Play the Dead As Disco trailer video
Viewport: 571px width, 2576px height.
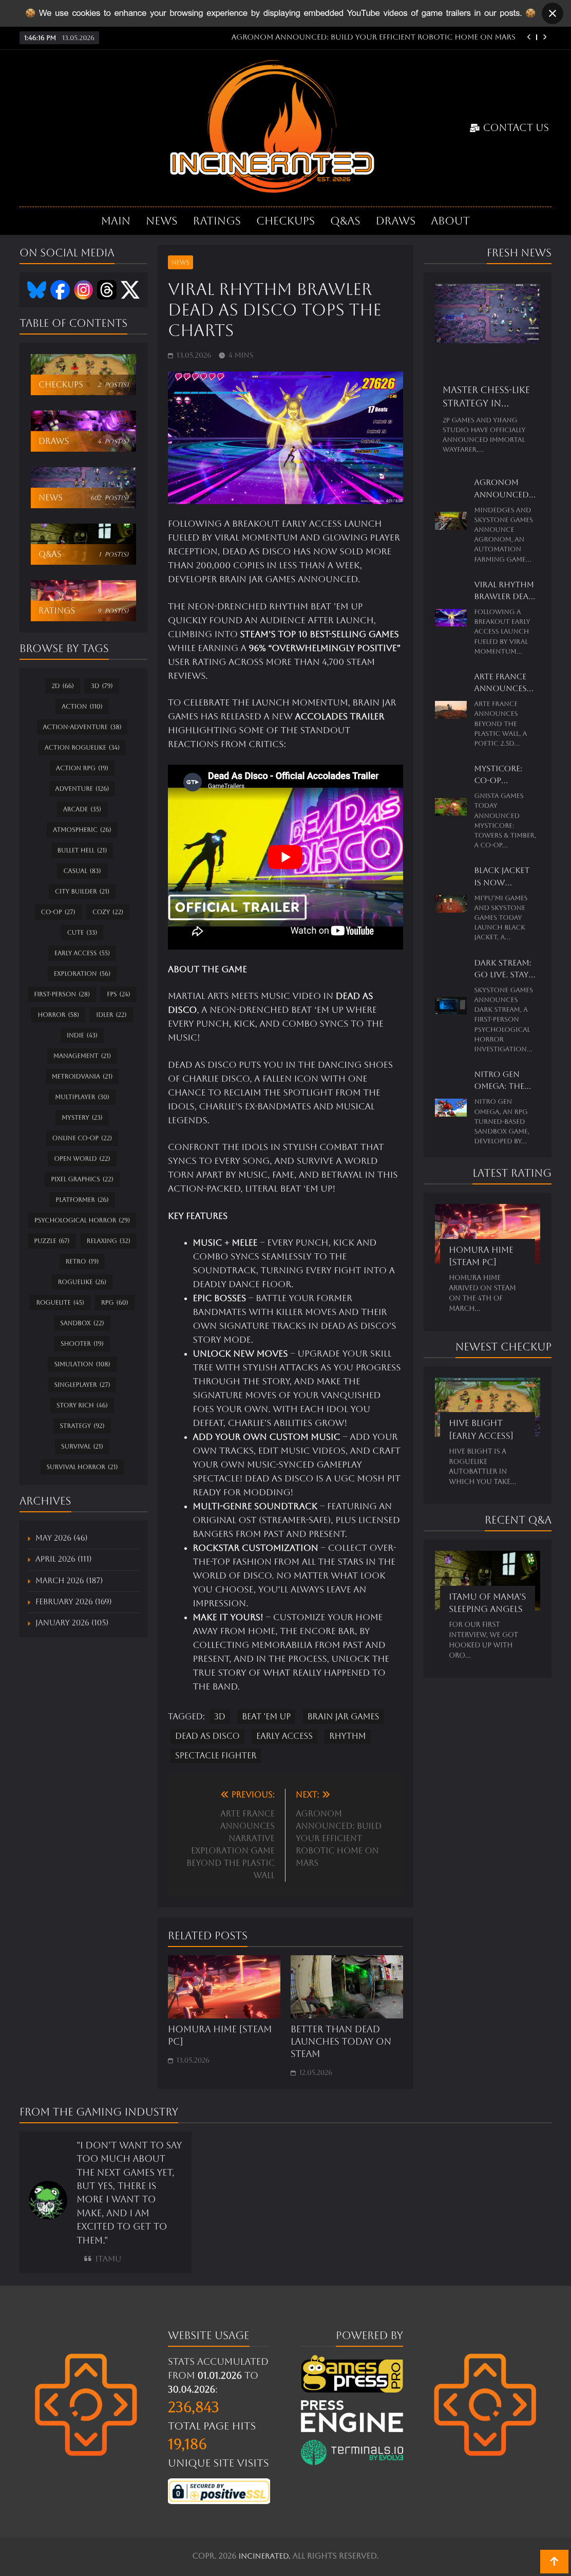(x=285, y=857)
